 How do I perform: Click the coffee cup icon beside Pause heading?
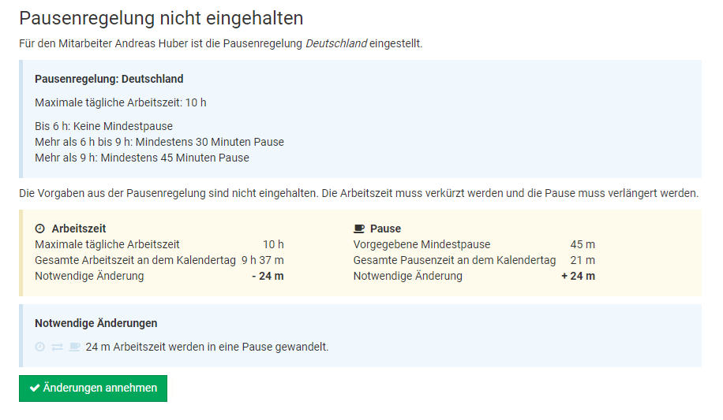[359, 229]
